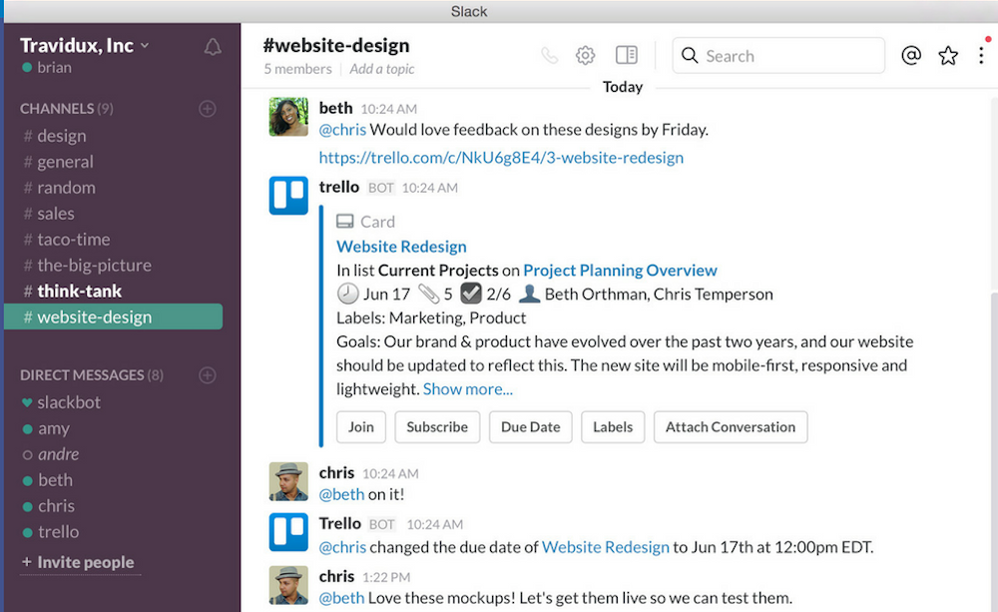Show mentions with the @ icon

pyautogui.click(x=911, y=55)
